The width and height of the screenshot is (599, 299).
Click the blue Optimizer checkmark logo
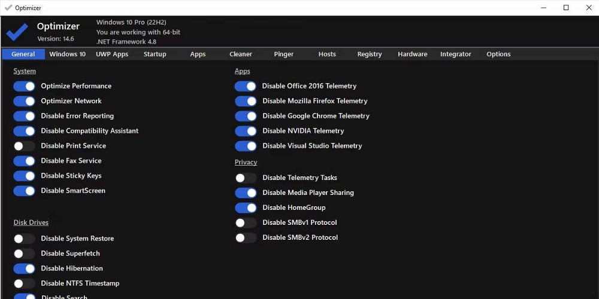[x=17, y=32]
